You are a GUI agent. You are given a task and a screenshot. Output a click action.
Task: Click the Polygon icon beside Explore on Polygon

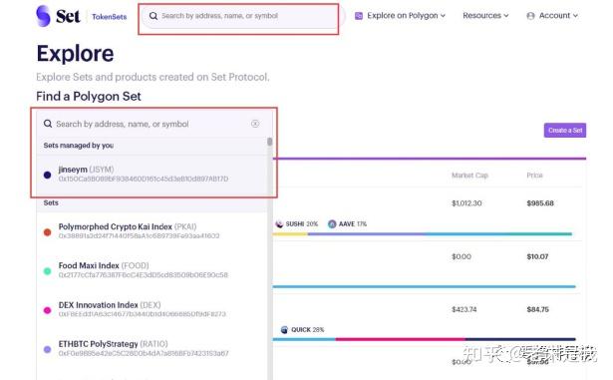359,16
